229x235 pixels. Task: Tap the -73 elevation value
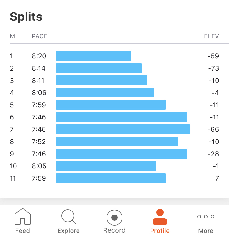tap(213, 68)
